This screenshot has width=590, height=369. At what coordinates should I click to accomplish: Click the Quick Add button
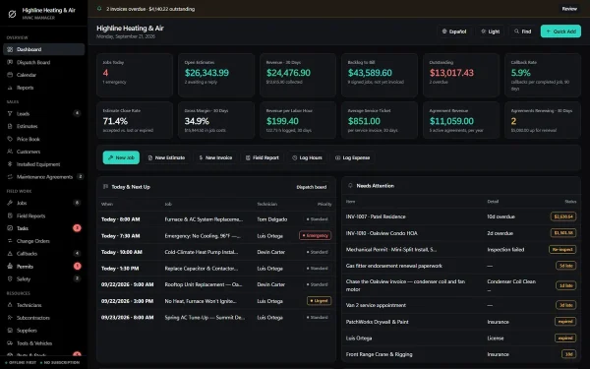[x=560, y=31]
